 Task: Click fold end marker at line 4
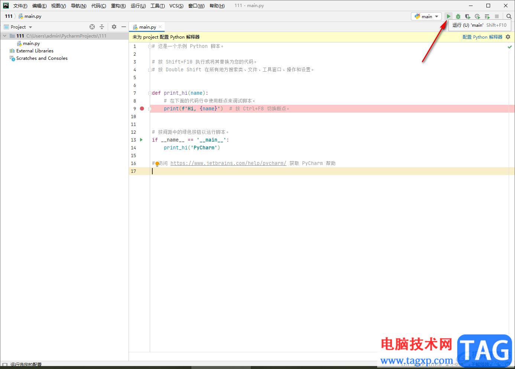150,70
